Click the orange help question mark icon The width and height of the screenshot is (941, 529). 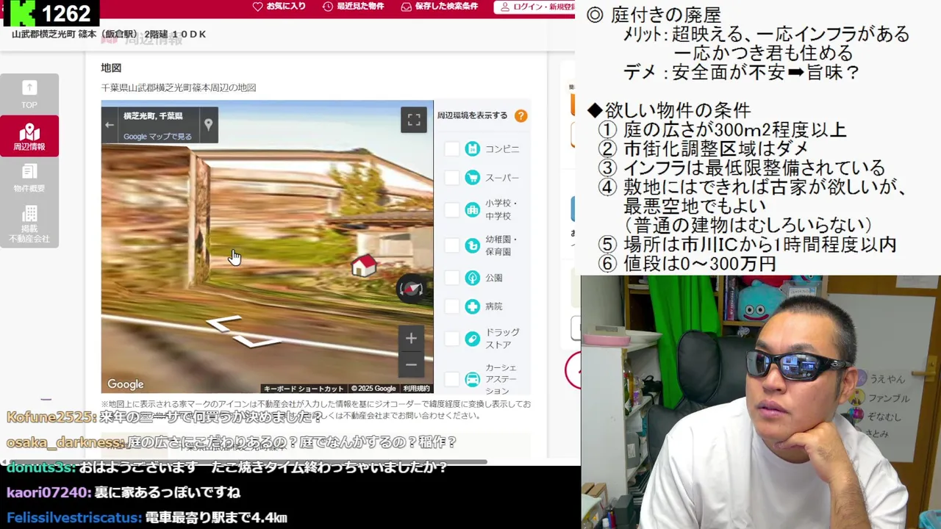[x=520, y=115]
